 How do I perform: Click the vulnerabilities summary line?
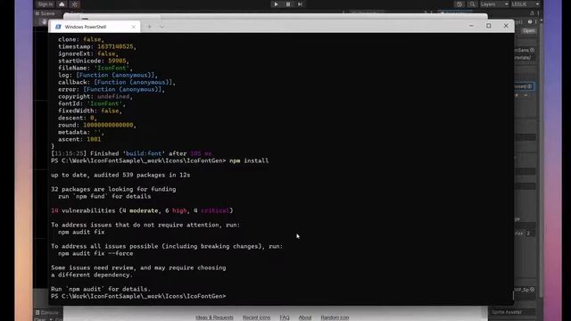tap(142, 210)
